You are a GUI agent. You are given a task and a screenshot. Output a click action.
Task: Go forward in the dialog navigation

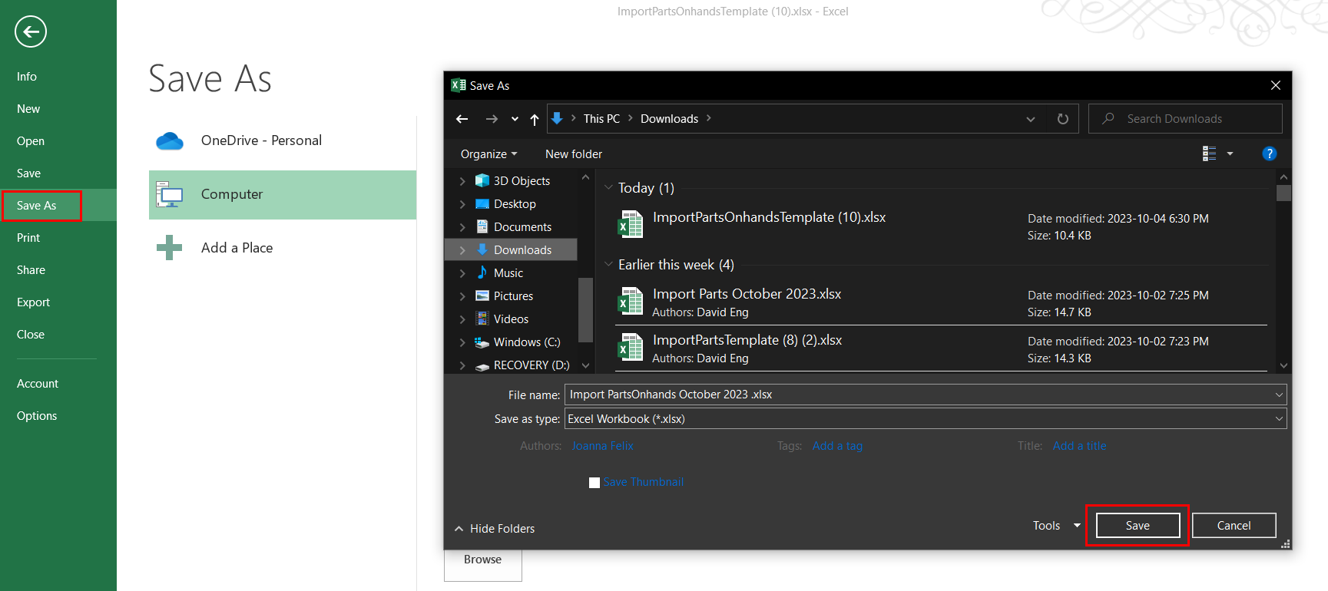pyautogui.click(x=492, y=119)
